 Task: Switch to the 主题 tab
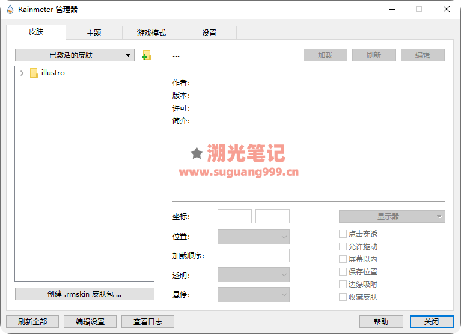pos(94,33)
